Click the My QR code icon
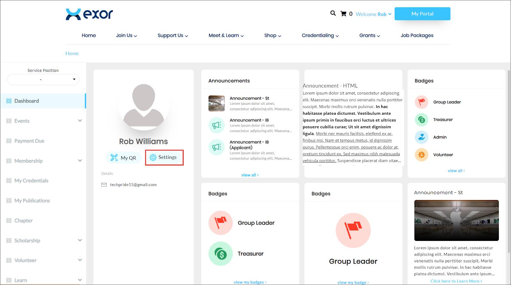The height and width of the screenshot is (285, 511). coord(114,158)
